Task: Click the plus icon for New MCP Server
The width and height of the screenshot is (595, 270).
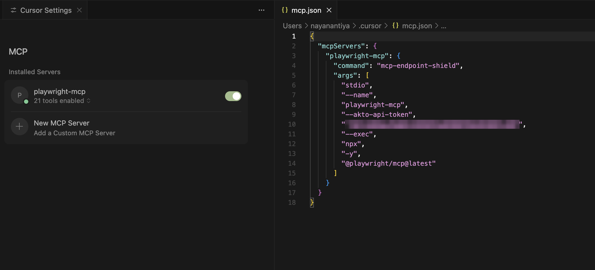Action: (x=19, y=127)
